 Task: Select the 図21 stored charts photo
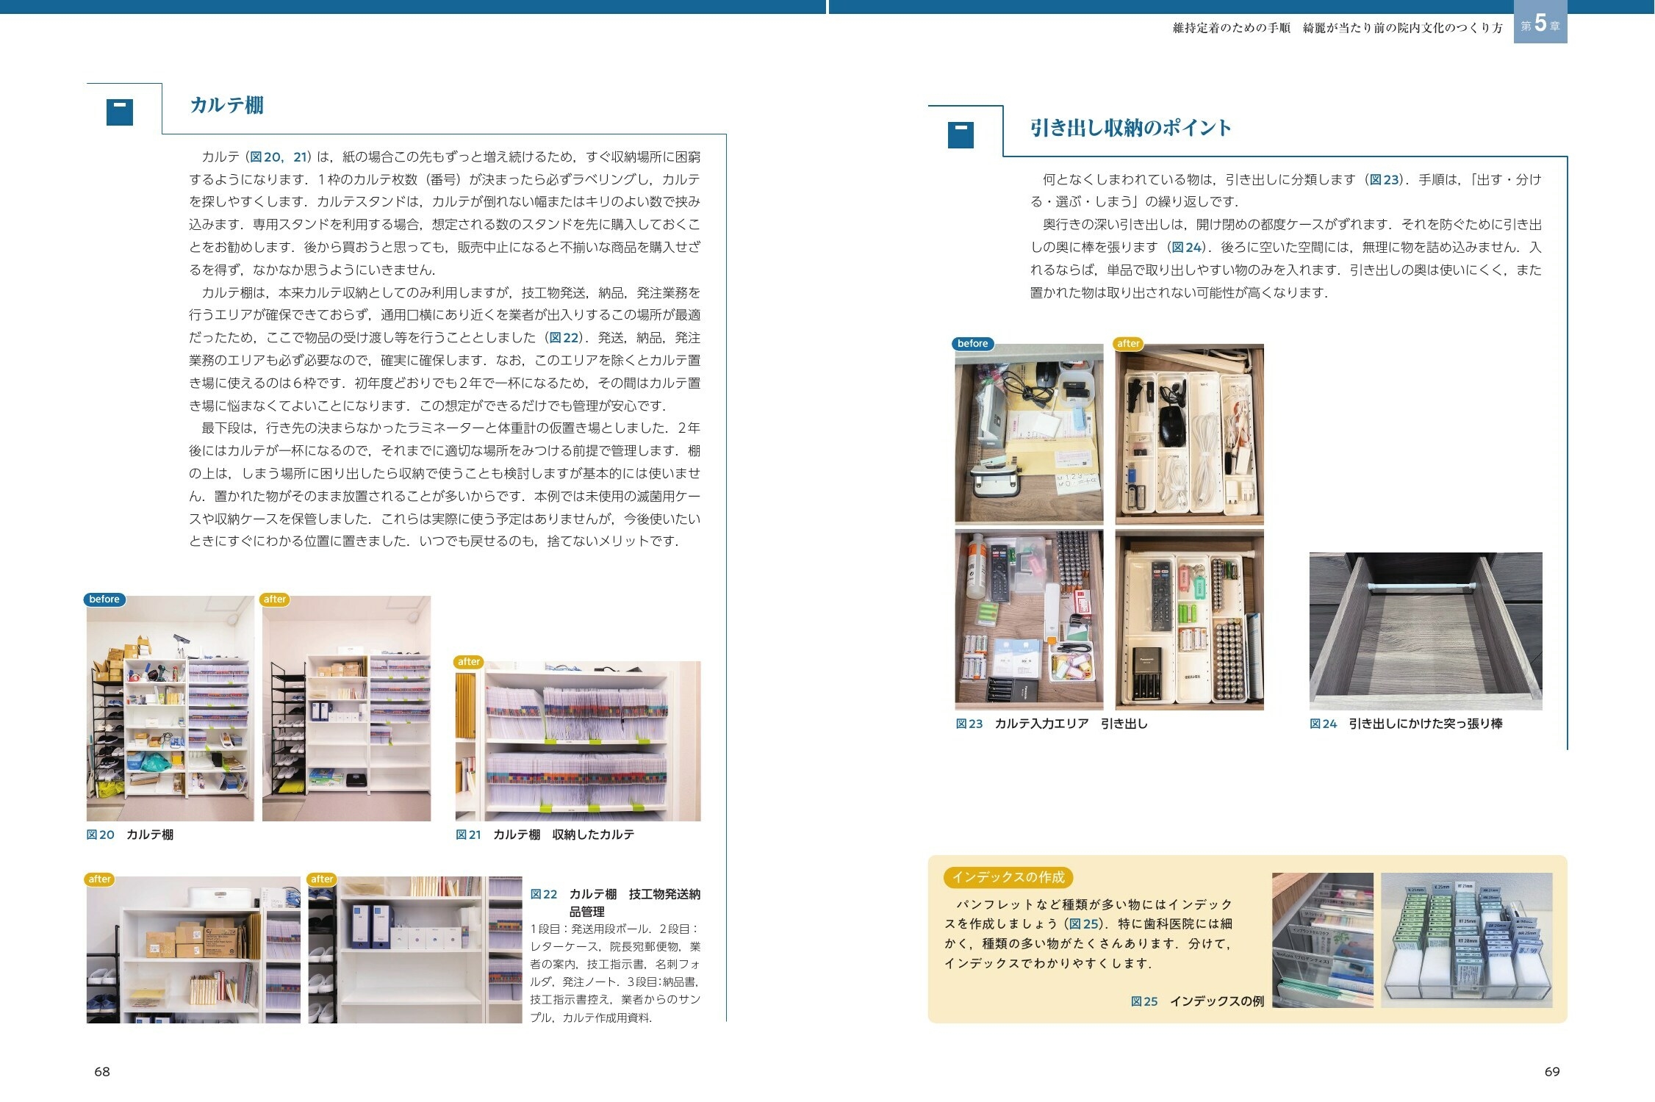pos(578,741)
